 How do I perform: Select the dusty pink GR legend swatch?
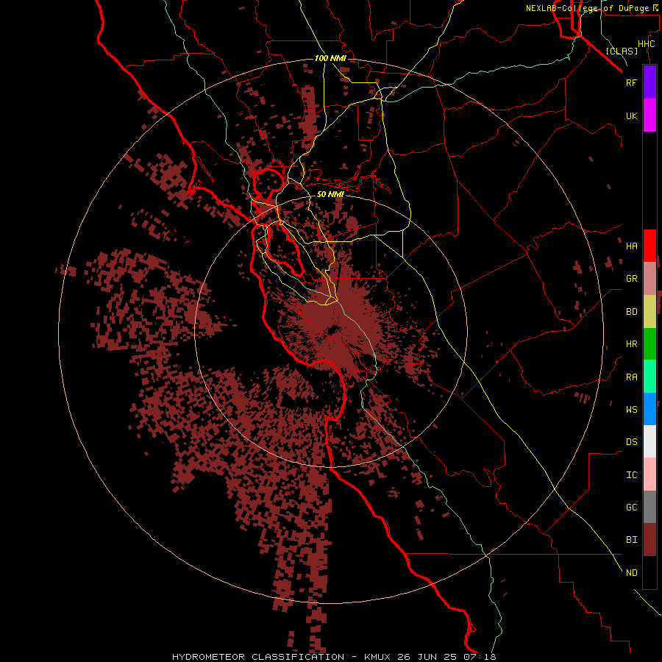649,279
